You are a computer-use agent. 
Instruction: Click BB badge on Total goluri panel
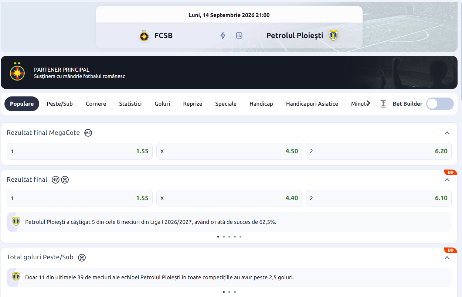tap(451, 250)
